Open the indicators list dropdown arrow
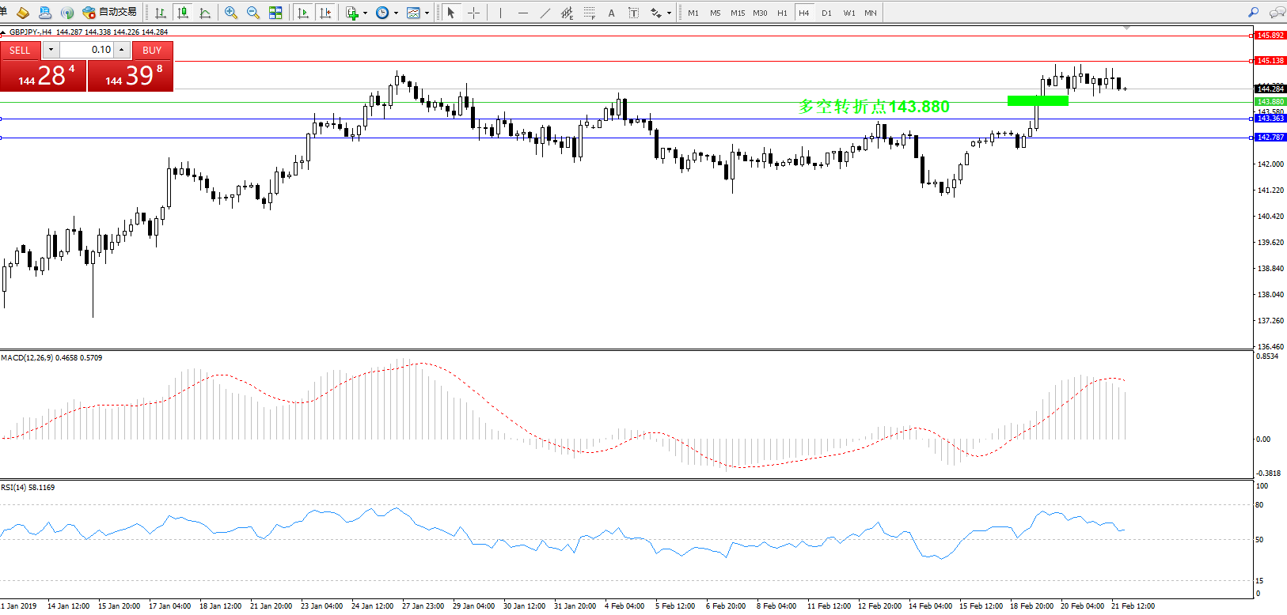This screenshot has width=1287, height=615. click(x=365, y=13)
